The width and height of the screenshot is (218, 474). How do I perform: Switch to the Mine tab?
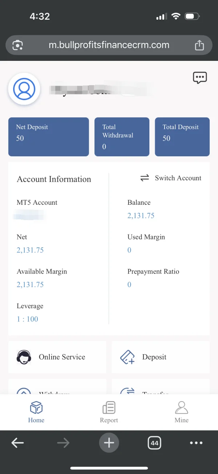pyautogui.click(x=182, y=412)
